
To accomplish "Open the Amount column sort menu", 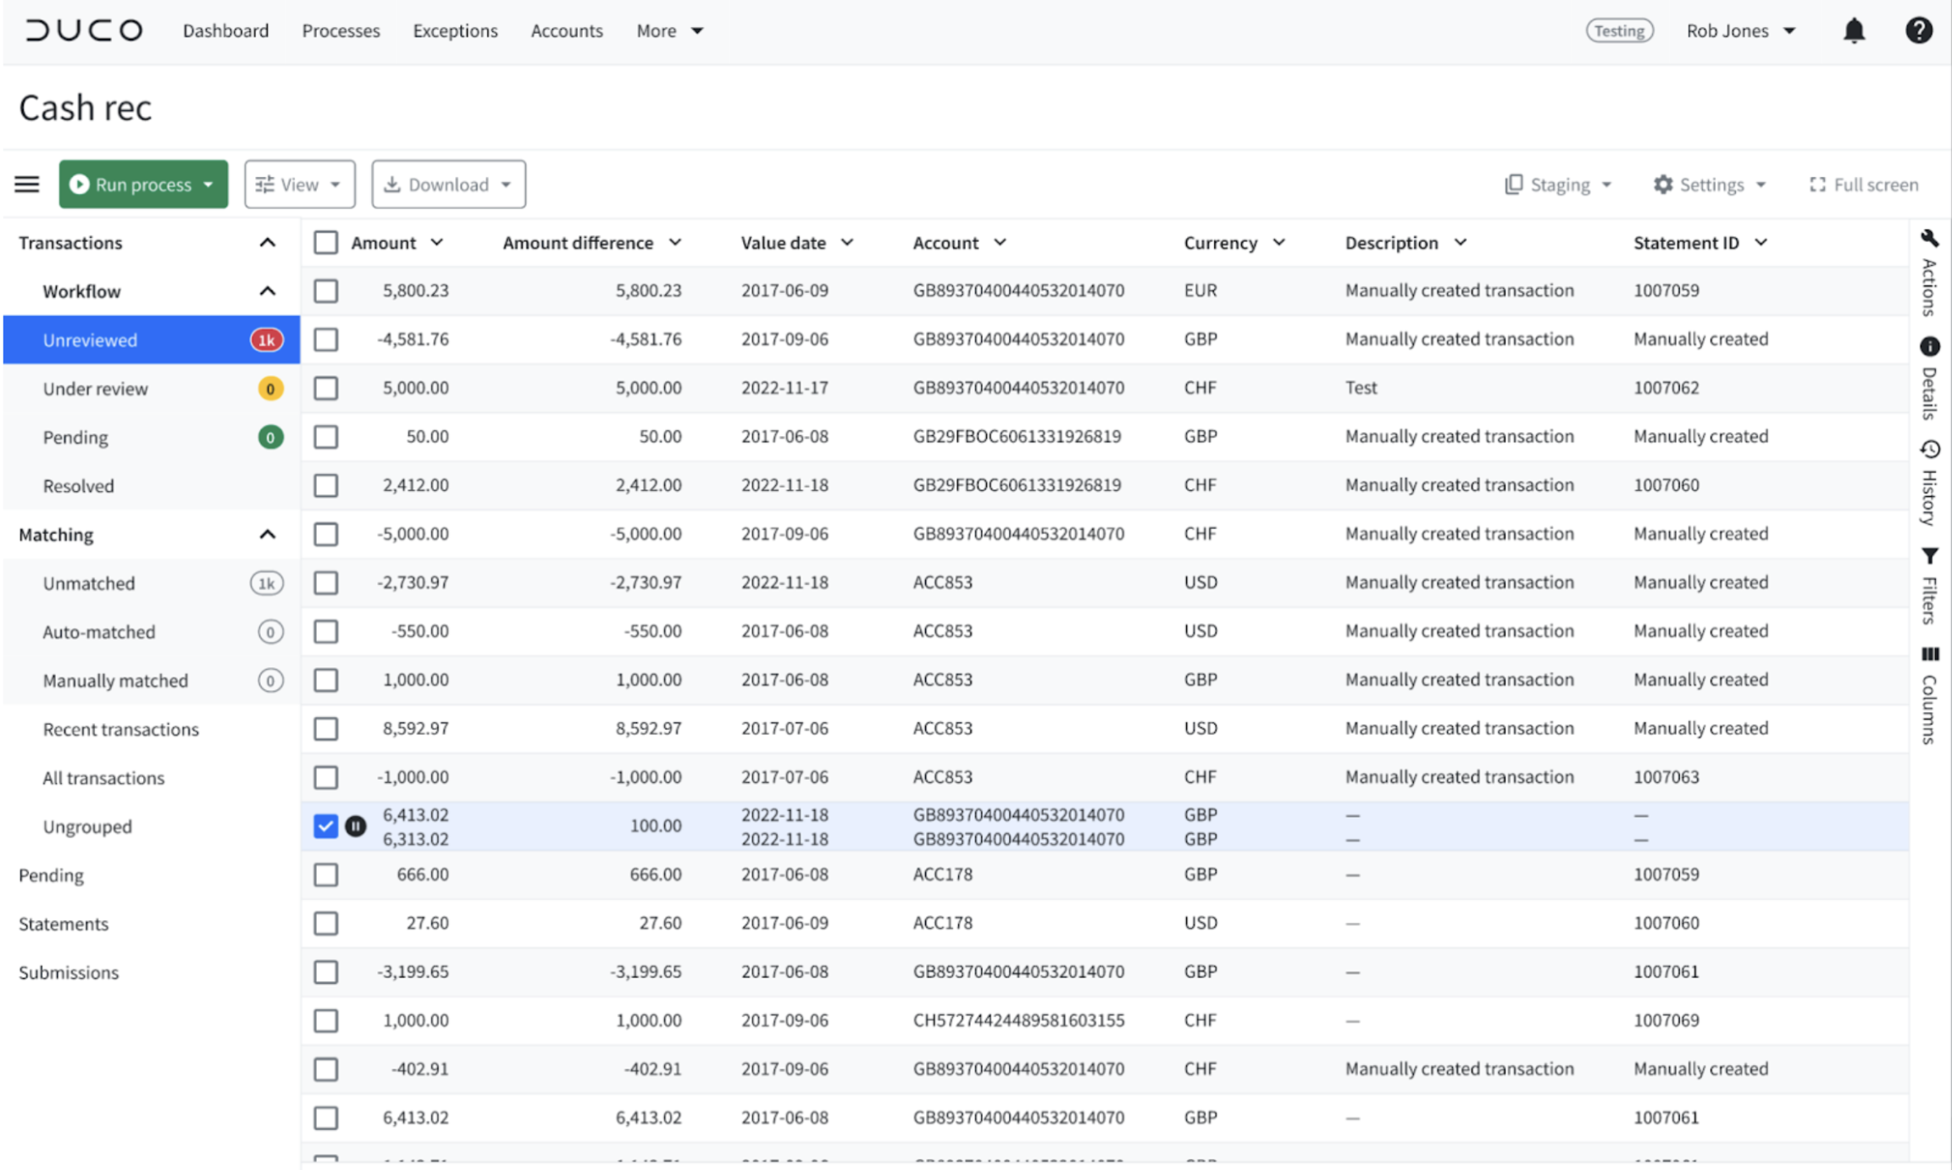I will (437, 243).
